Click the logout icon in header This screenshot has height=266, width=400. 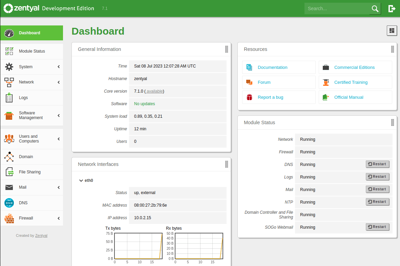pos(392,8)
